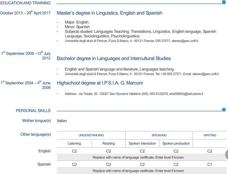Click the certificate placeholder under the English row

pyautogui.click(x=138, y=157)
